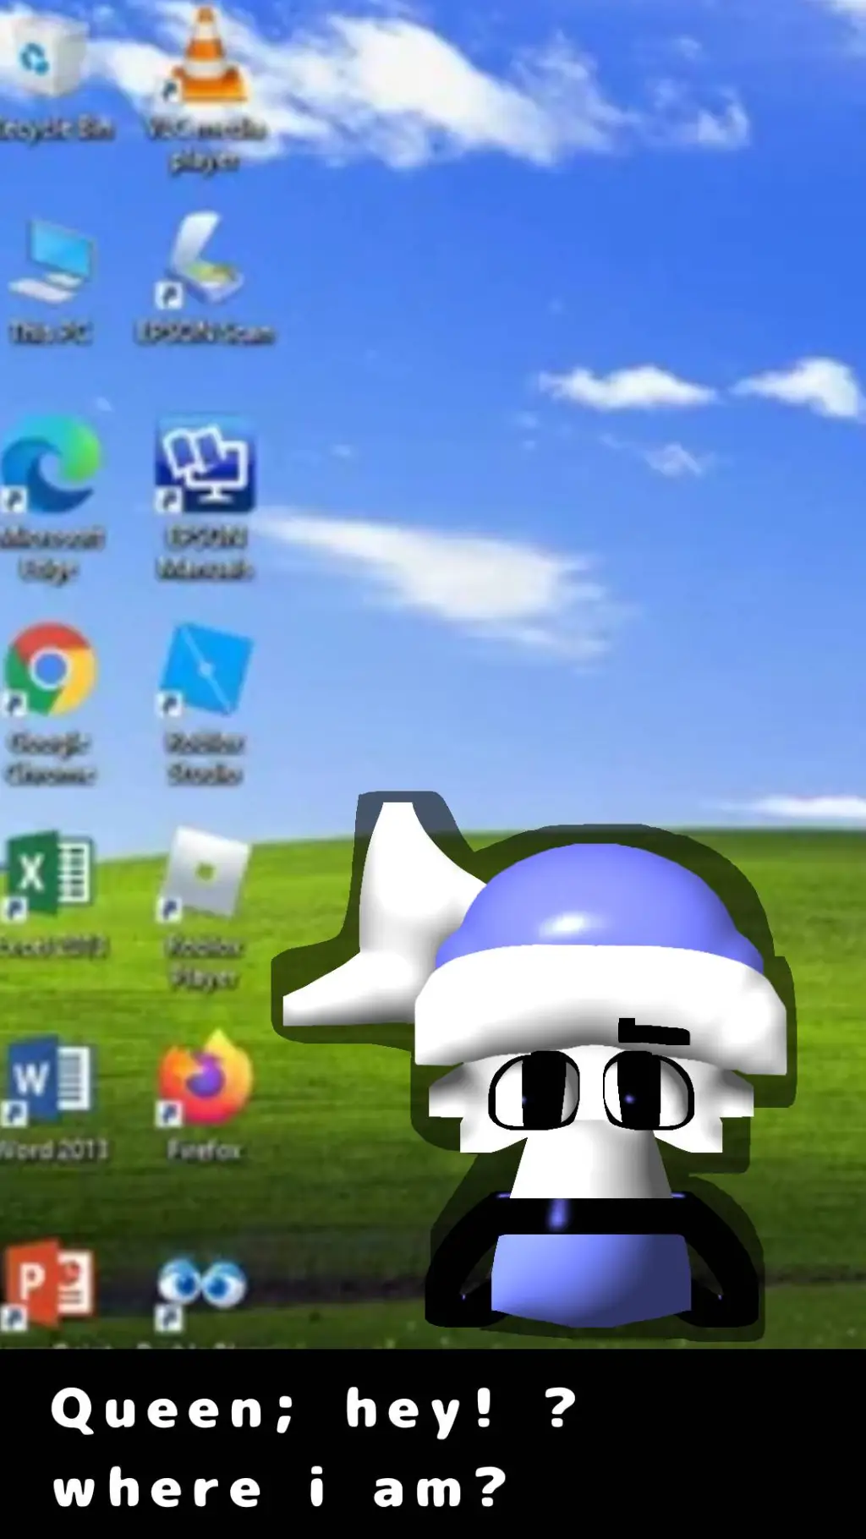This screenshot has width=866, height=1539.
Task: Launch PowerPoint shortcut icon
Action: [x=47, y=1284]
